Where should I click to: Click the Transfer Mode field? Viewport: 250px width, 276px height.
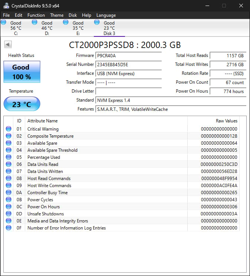click(x=128, y=83)
